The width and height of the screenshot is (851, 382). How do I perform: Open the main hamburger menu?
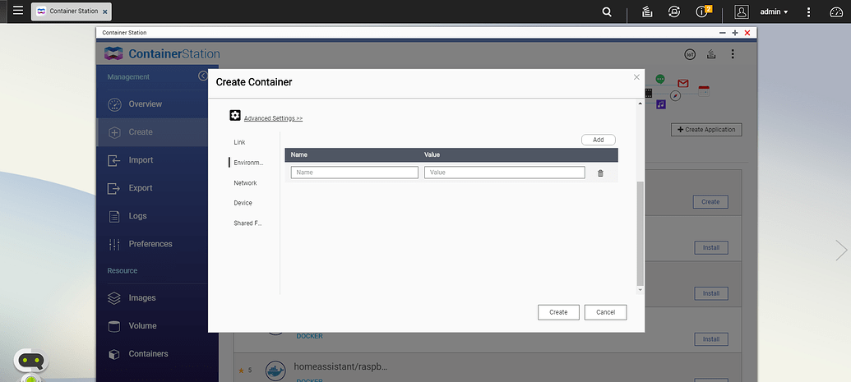(18, 11)
